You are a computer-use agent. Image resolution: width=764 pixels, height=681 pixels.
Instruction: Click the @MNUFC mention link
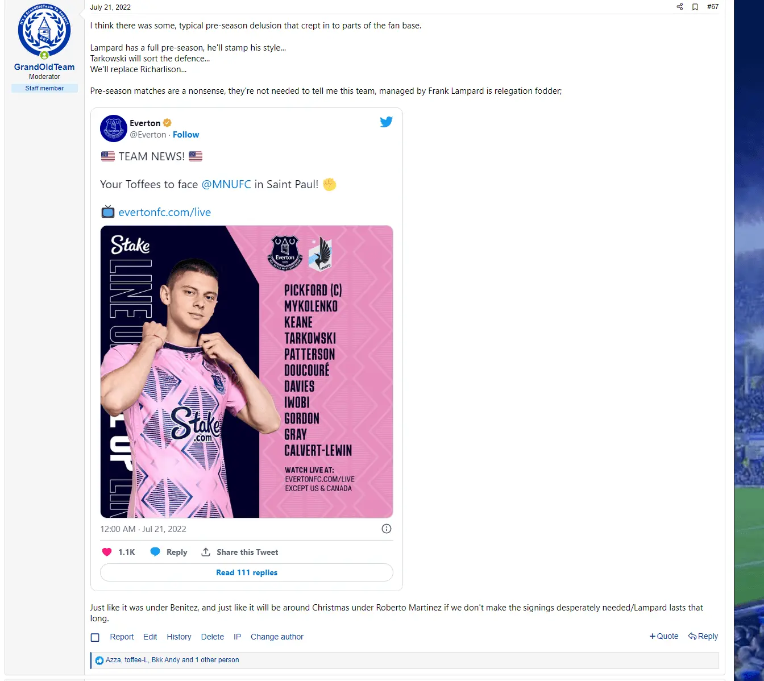point(226,184)
